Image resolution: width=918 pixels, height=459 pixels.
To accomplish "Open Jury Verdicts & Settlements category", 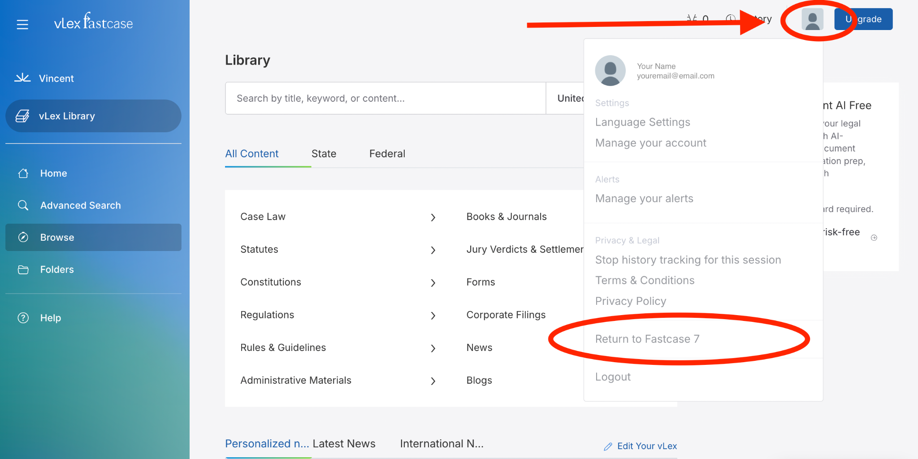I will (x=525, y=249).
